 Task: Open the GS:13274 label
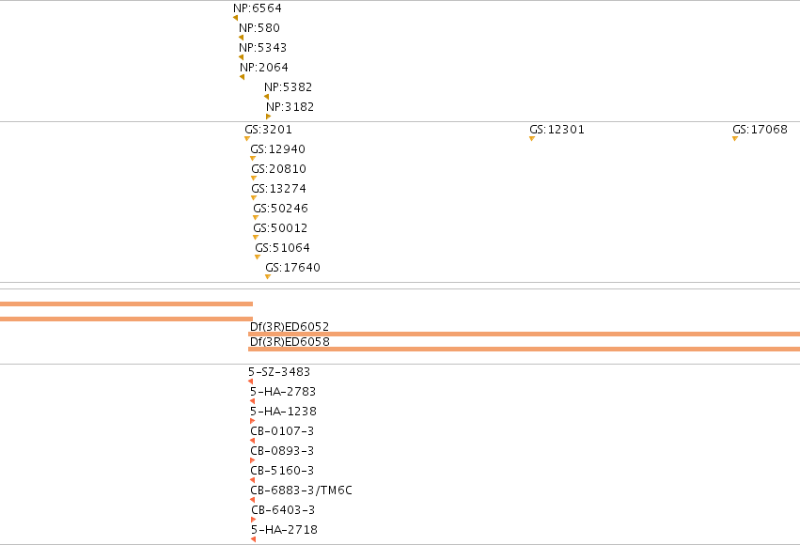coord(278,189)
